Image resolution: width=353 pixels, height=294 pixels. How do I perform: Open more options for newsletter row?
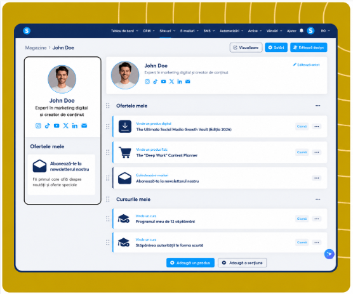pyautogui.click(x=317, y=178)
